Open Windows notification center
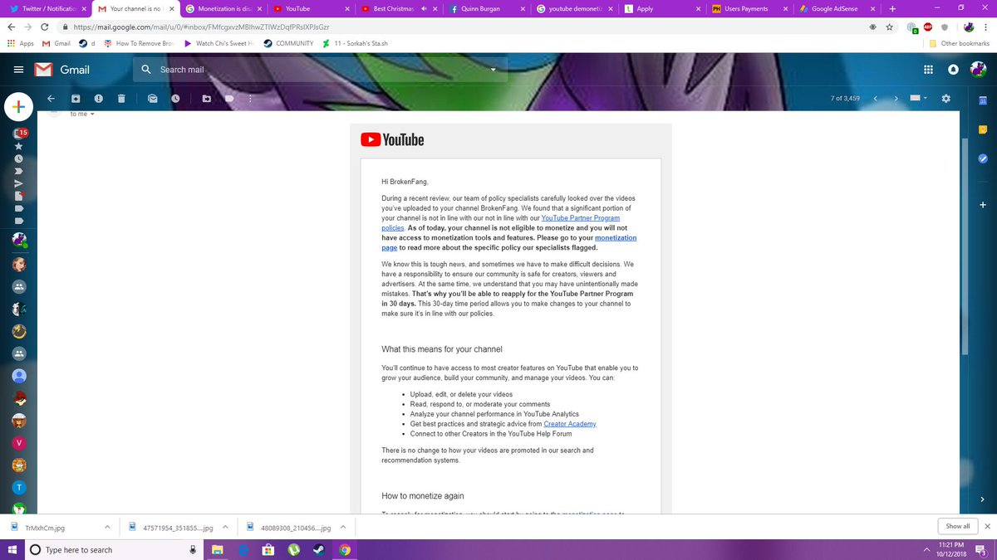 pos(983,549)
